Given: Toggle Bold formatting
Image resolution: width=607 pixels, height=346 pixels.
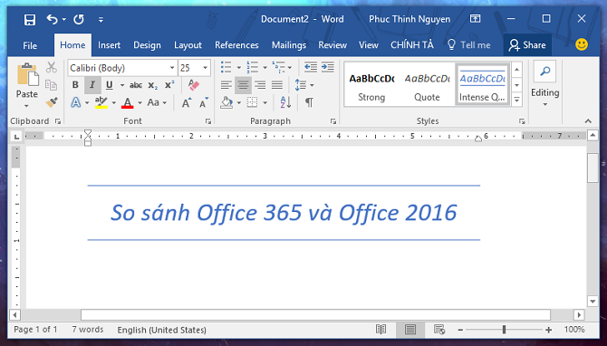Looking at the screenshot, I should click(x=75, y=85).
